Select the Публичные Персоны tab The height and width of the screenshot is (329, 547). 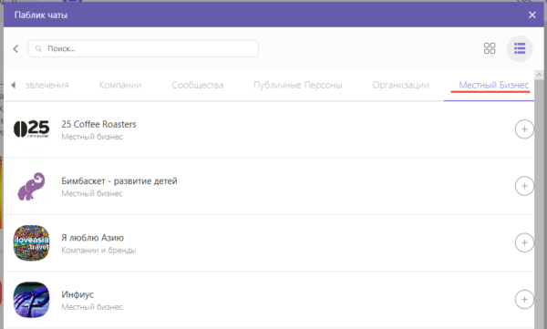pos(297,85)
